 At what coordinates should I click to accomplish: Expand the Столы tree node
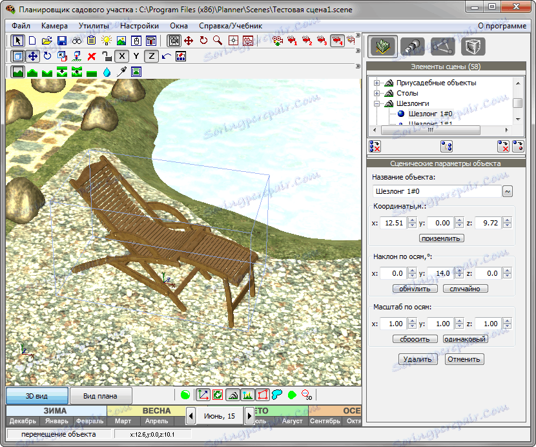[x=376, y=94]
